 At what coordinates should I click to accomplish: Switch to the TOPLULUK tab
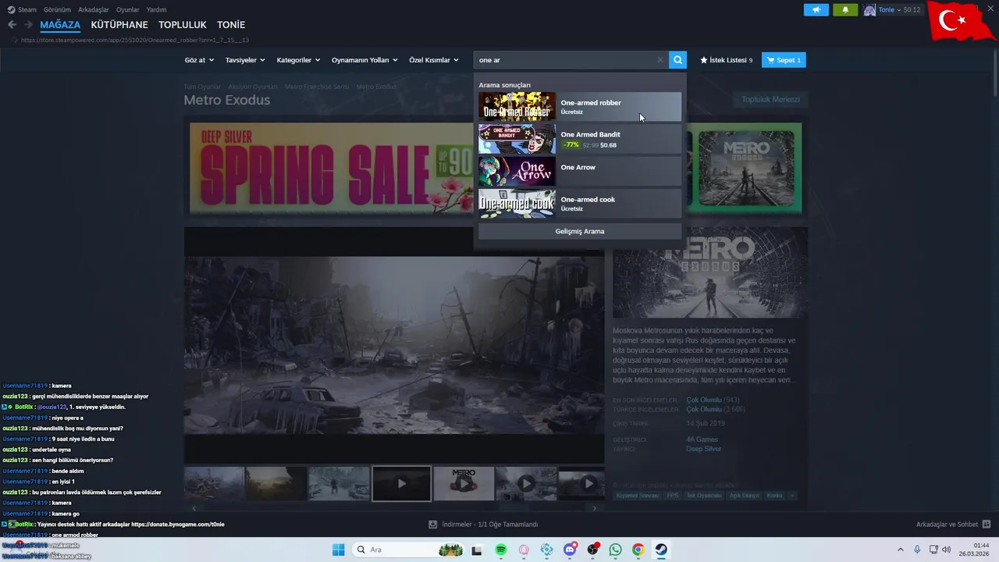click(x=183, y=25)
